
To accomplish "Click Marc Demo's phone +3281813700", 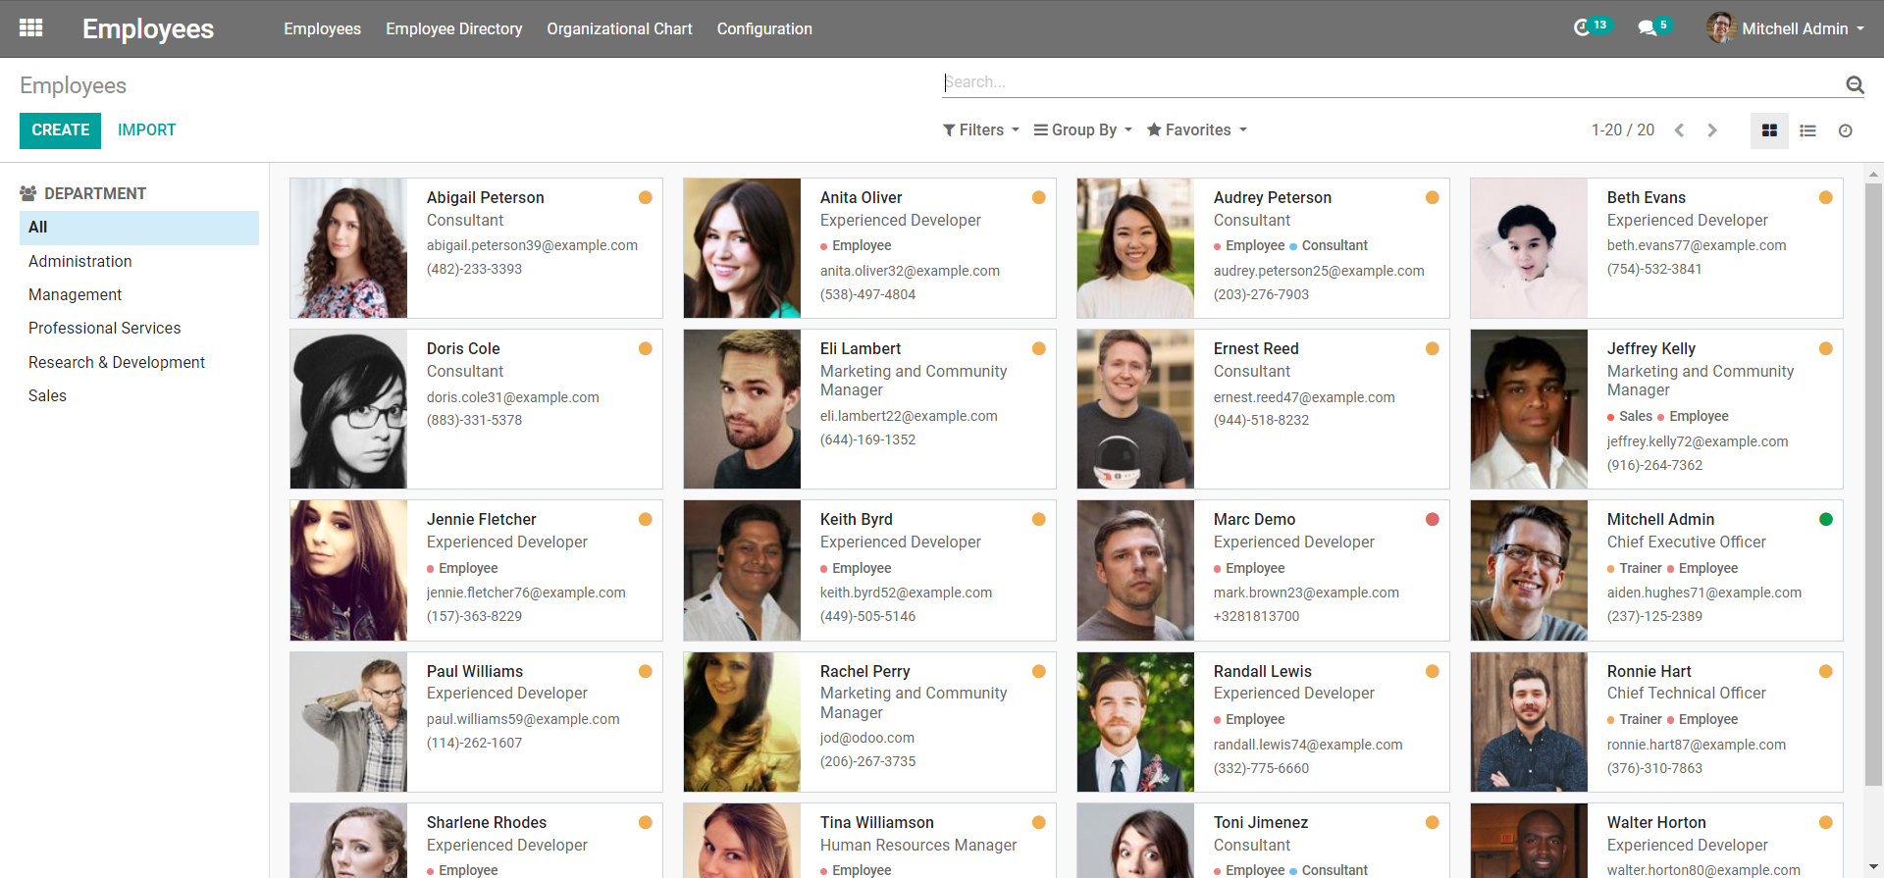I will point(1257,616).
